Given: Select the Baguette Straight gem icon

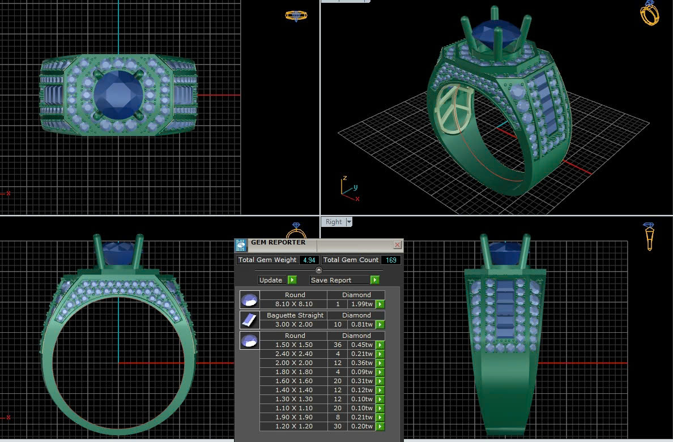Looking at the screenshot, I should pyautogui.click(x=249, y=320).
